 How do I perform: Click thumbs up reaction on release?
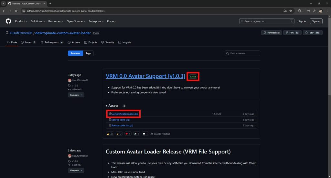tap(110, 134)
